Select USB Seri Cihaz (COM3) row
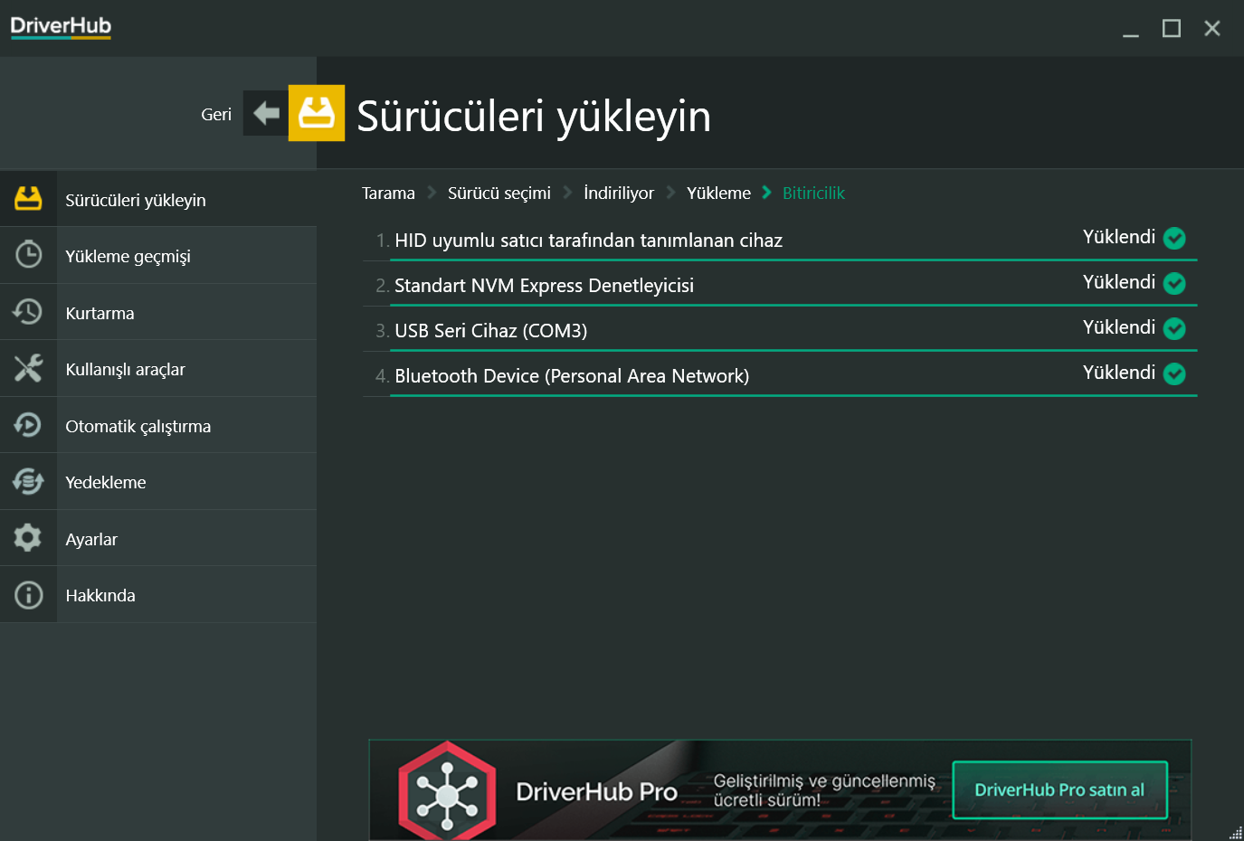Viewport: 1244px width, 841px height. coord(780,330)
